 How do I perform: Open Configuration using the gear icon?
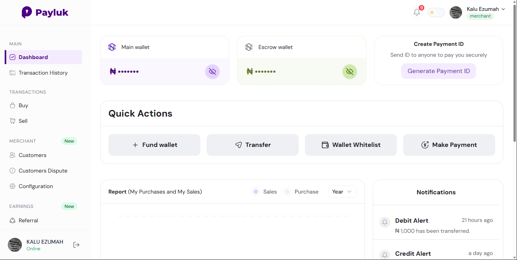pos(12,186)
